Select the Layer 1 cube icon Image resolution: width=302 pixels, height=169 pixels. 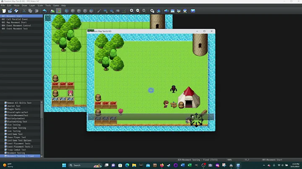click(x=73, y=11)
